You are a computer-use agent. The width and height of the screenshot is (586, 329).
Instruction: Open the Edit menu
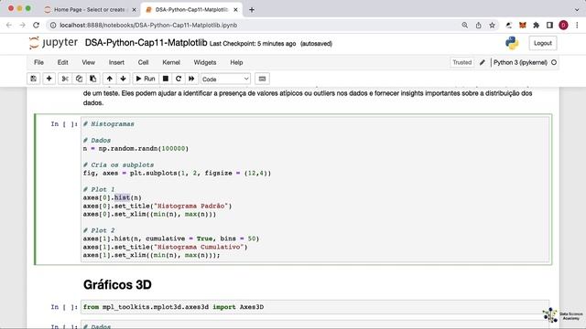[63, 62]
